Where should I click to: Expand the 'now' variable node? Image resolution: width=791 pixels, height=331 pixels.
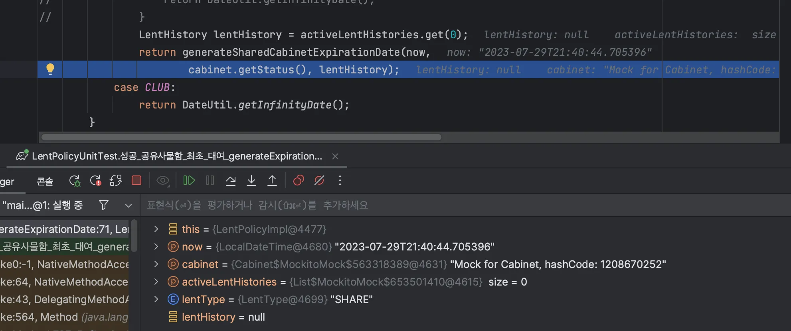156,247
